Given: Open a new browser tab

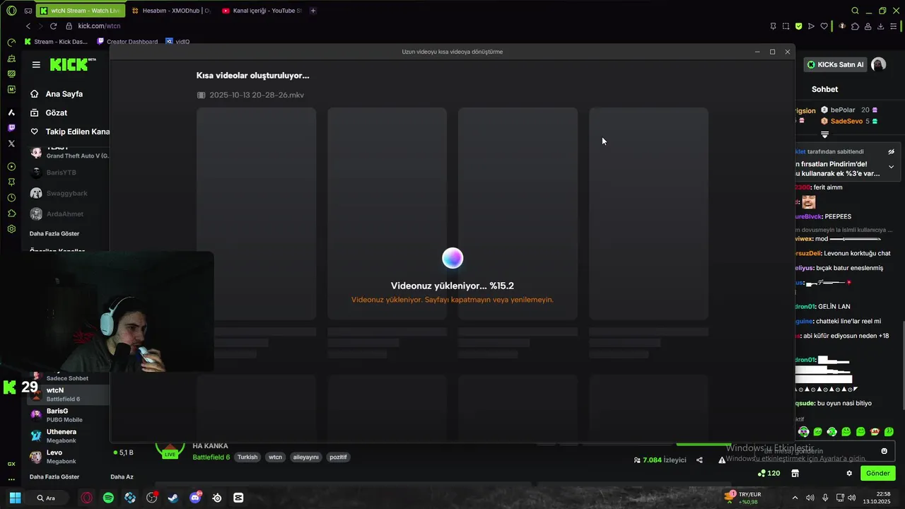Looking at the screenshot, I should 313,11.
